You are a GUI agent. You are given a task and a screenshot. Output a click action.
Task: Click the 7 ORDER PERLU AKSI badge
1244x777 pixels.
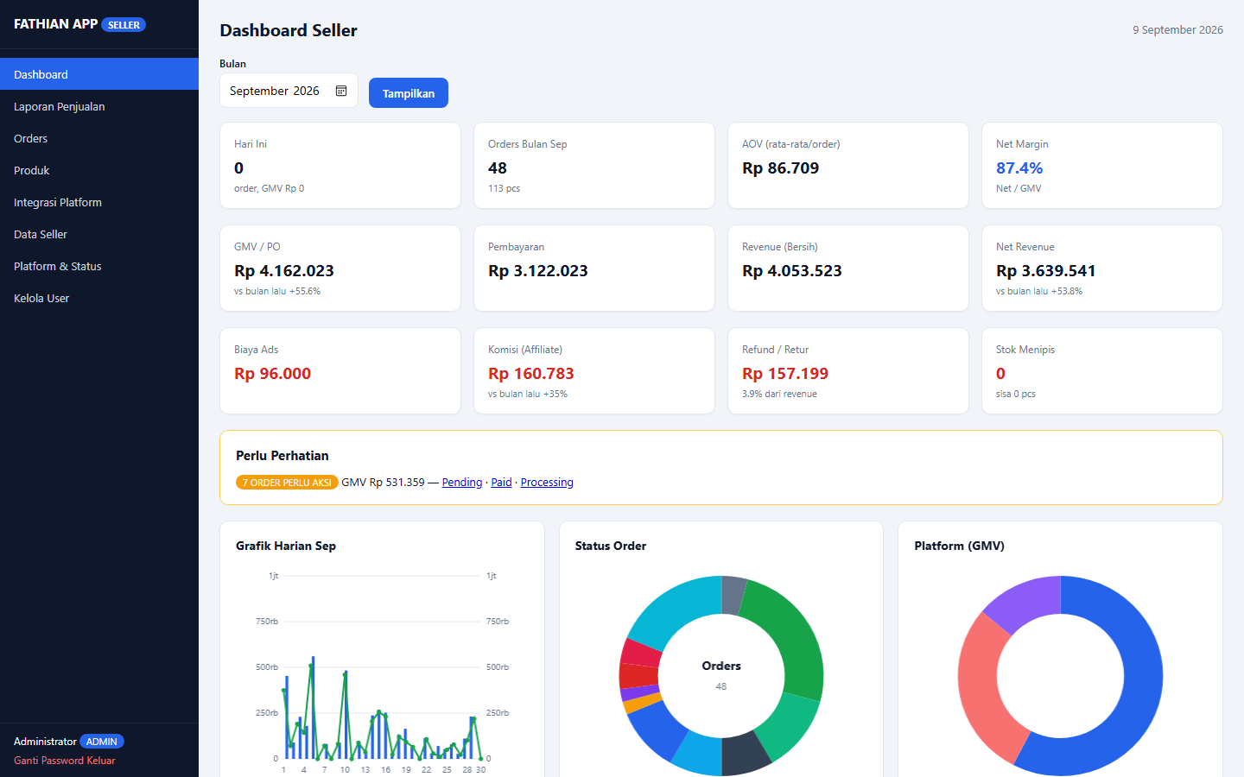tap(287, 483)
